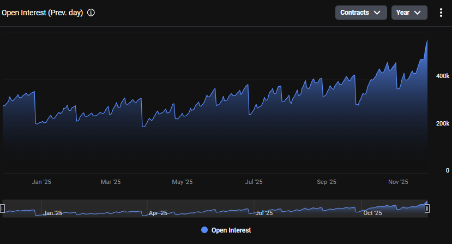Click the right navigator range handle
The width and height of the screenshot is (452, 244).
coord(427,208)
